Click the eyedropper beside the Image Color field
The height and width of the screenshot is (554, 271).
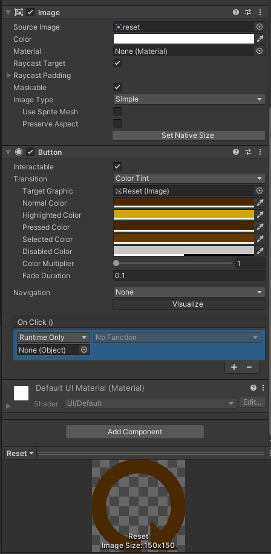[x=260, y=39]
